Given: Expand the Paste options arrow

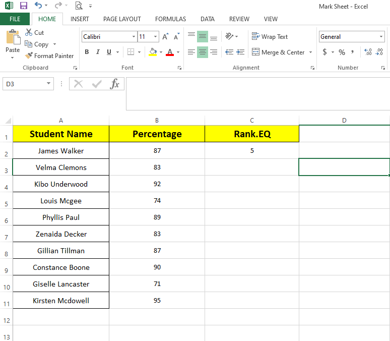Looking at the screenshot, I should (x=13, y=58).
